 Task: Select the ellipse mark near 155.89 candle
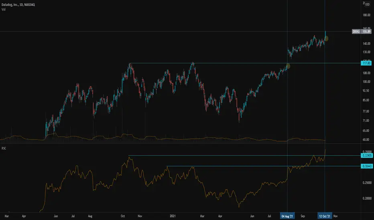click(326, 38)
